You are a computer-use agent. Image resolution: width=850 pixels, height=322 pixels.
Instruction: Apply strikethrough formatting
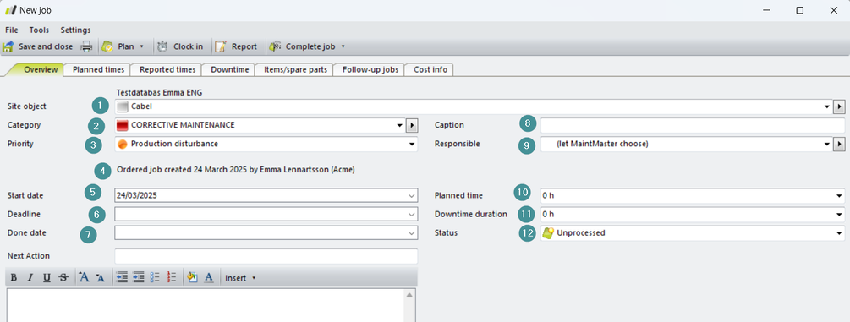coord(63,277)
